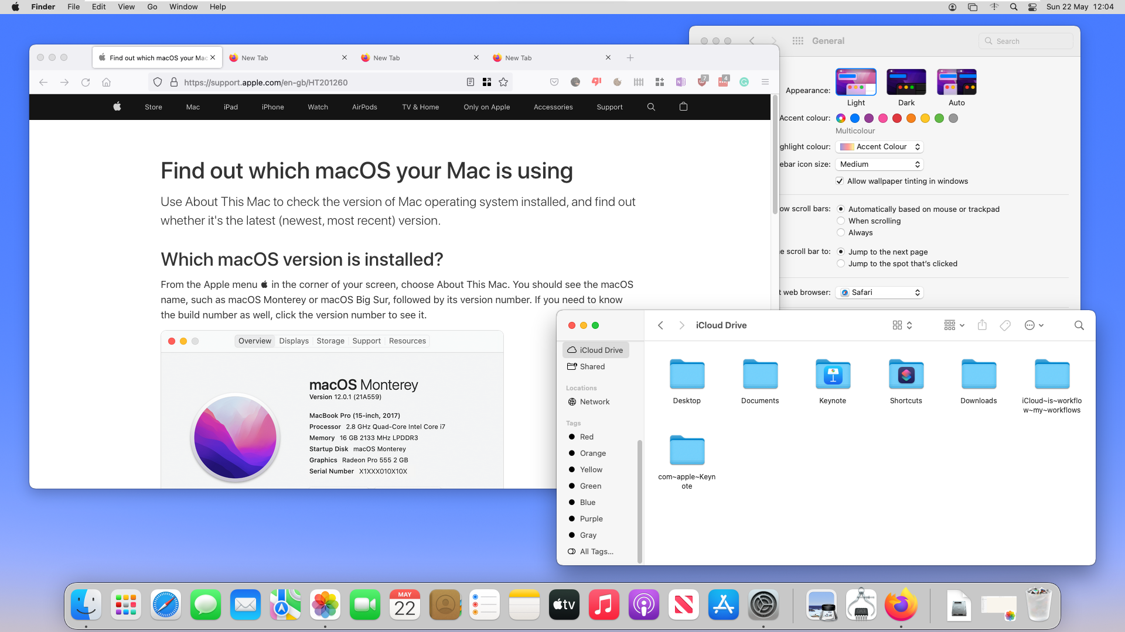Click Finder share icon in toolbar
This screenshot has width=1125, height=632.
pyautogui.click(x=983, y=325)
